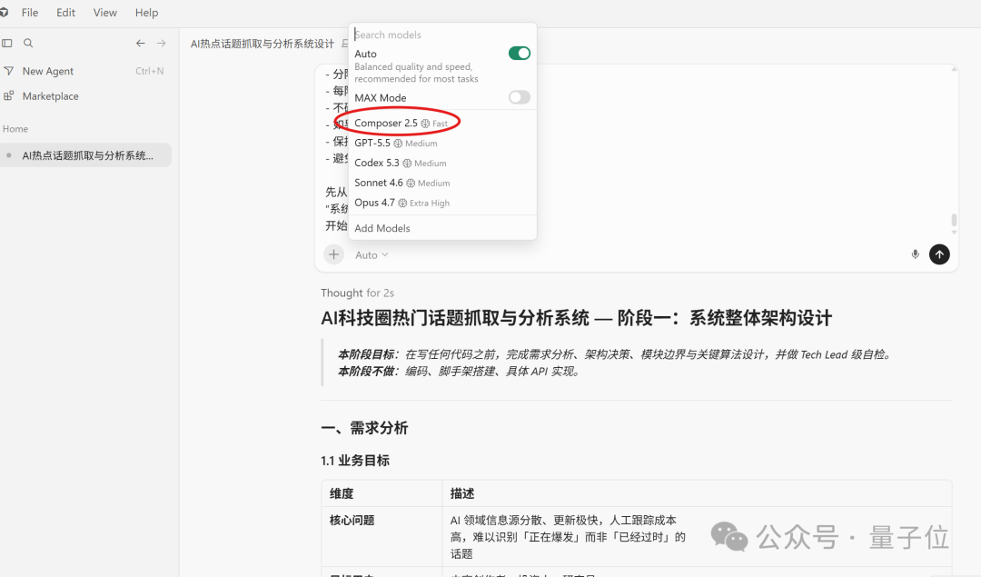Pick the Codex 5.3 model
The height and width of the screenshot is (577, 981).
pyautogui.click(x=442, y=164)
